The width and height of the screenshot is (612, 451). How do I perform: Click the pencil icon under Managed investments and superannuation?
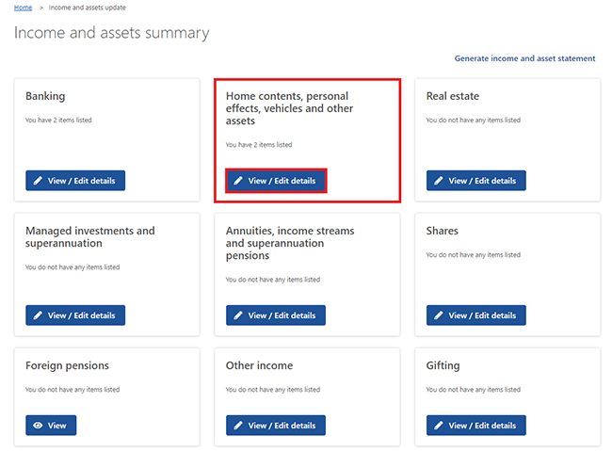(x=38, y=315)
